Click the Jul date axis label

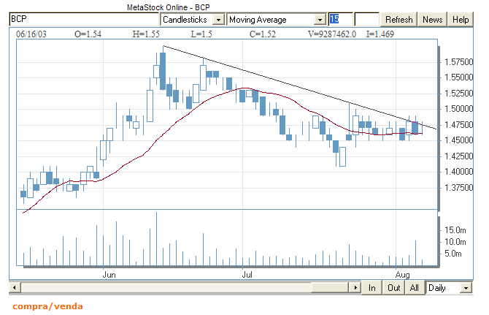(247, 275)
